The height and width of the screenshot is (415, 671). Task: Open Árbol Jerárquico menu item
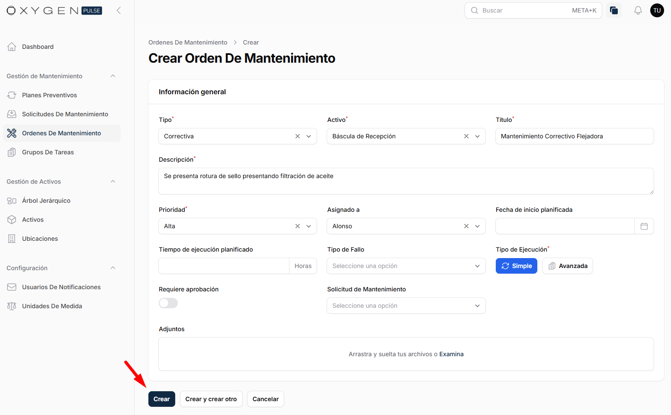point(46,201)
